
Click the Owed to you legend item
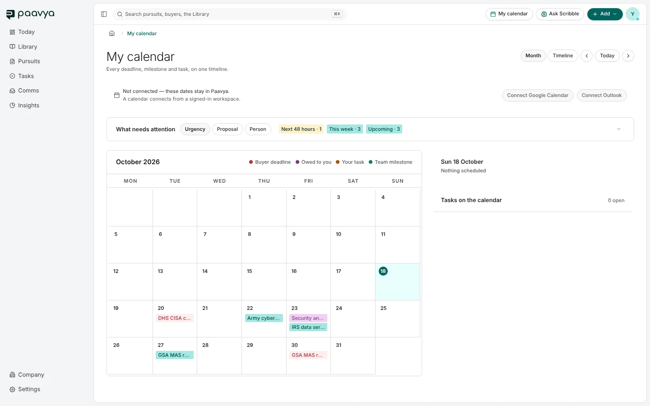point(313,162)
